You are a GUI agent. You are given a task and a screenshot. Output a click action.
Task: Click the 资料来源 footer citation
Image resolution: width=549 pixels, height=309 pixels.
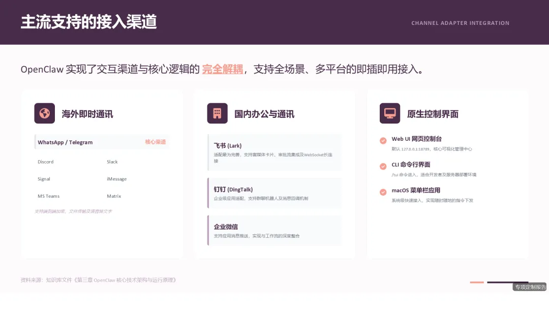point(99,280)
